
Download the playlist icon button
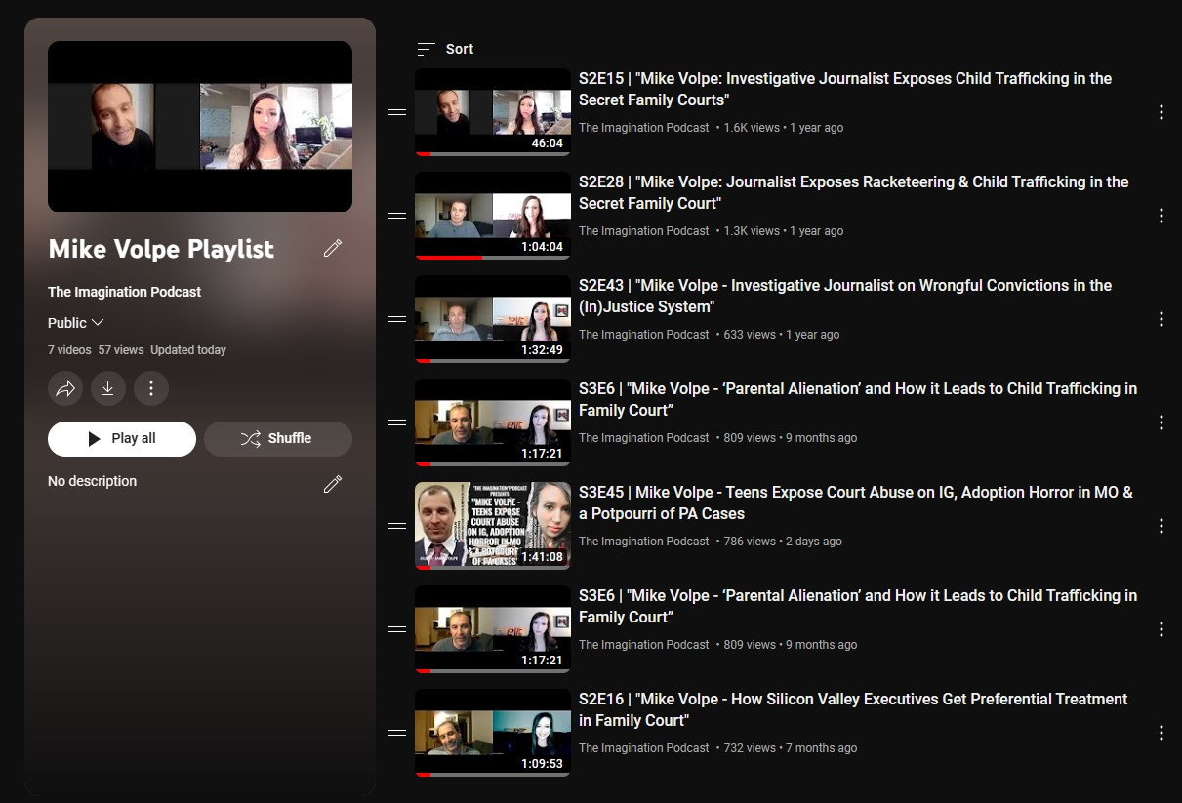pyautogui.click(x=108, y=388)
